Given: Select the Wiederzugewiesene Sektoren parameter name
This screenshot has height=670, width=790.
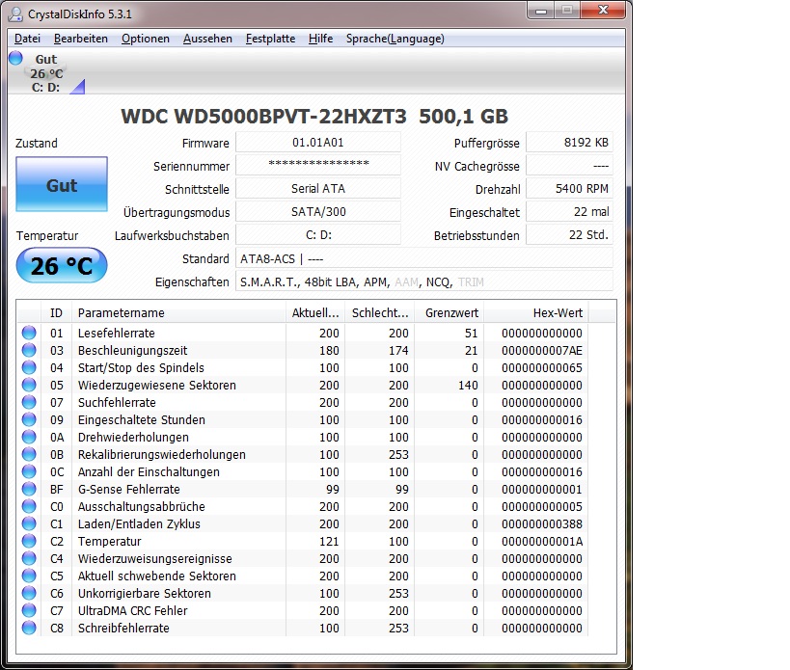Looking at the screenshot, I should tap(156, 385).
